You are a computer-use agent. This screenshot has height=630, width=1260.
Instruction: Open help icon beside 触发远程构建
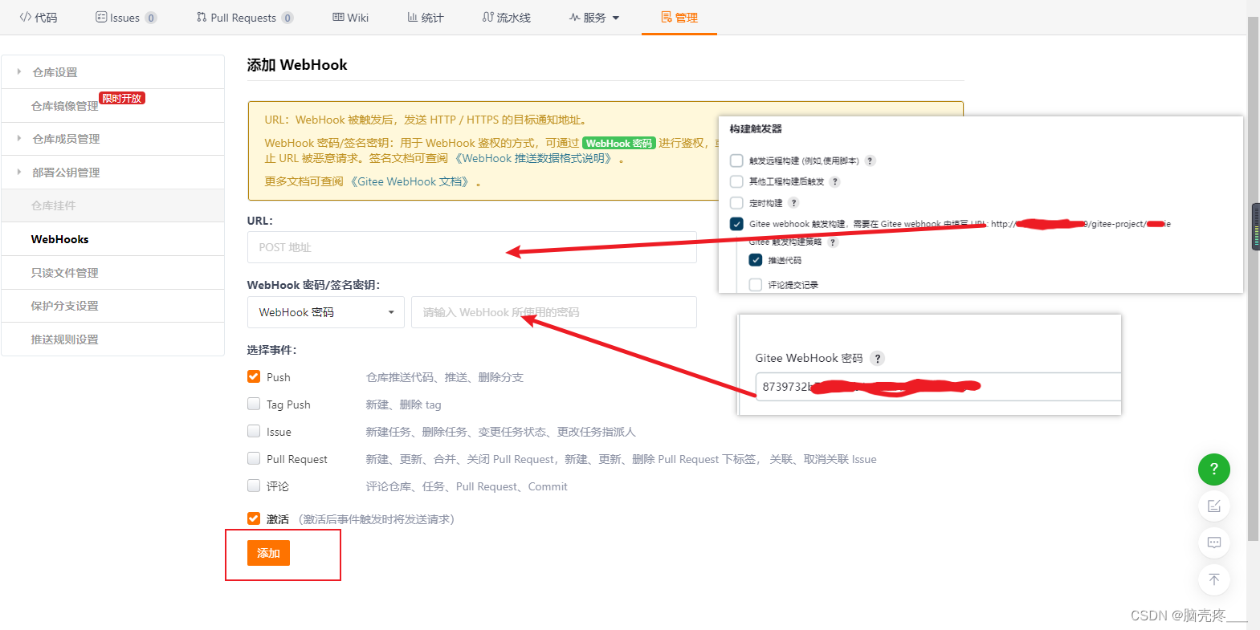(x=870, y=161)
